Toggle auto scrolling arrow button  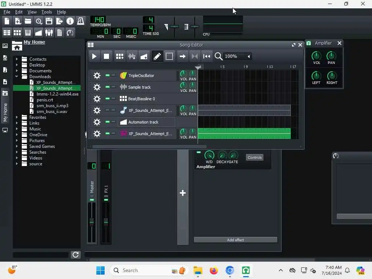tap(182, 56)
